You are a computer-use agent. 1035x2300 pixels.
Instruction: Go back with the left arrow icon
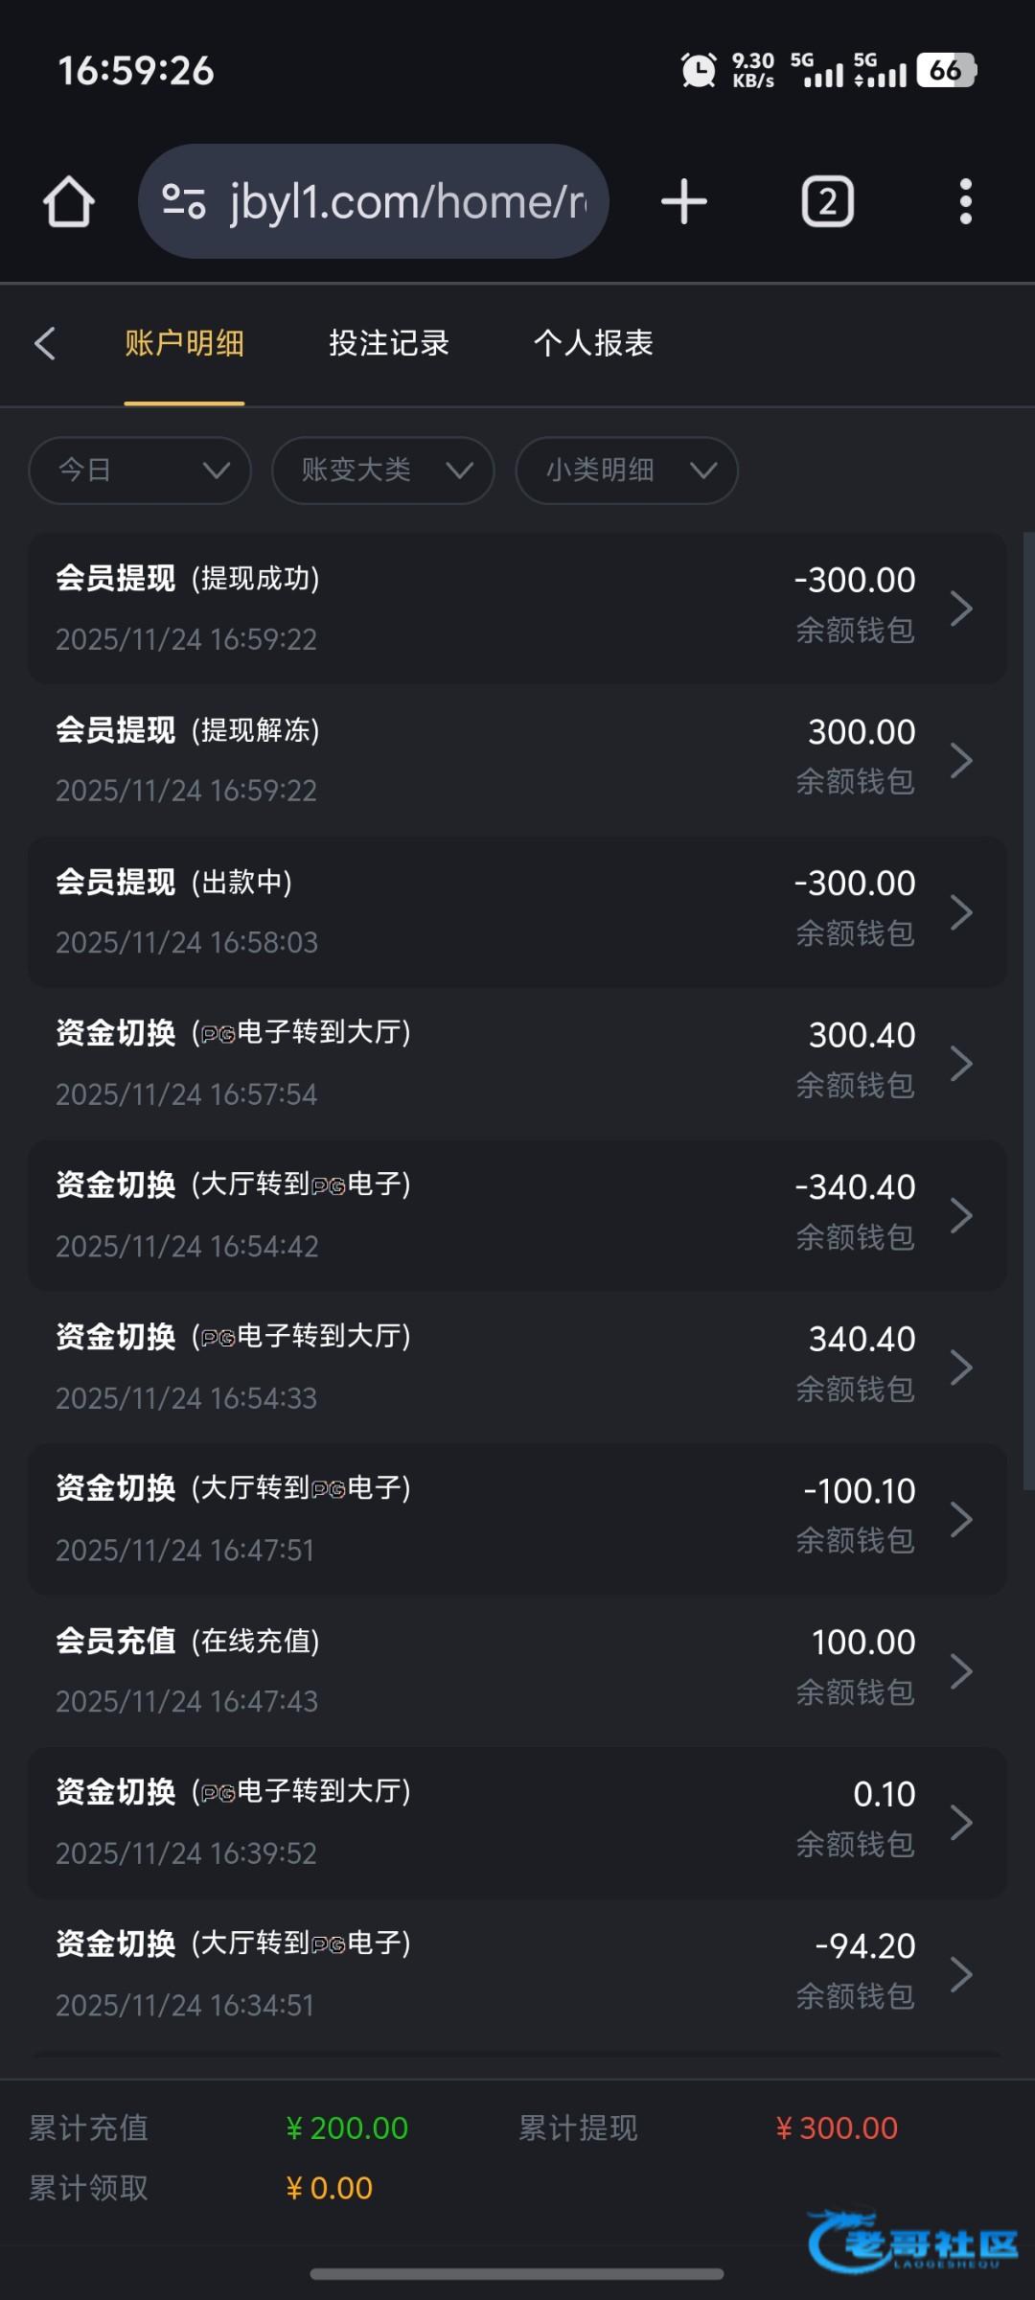pyautogui.click(x=45, y=343)
